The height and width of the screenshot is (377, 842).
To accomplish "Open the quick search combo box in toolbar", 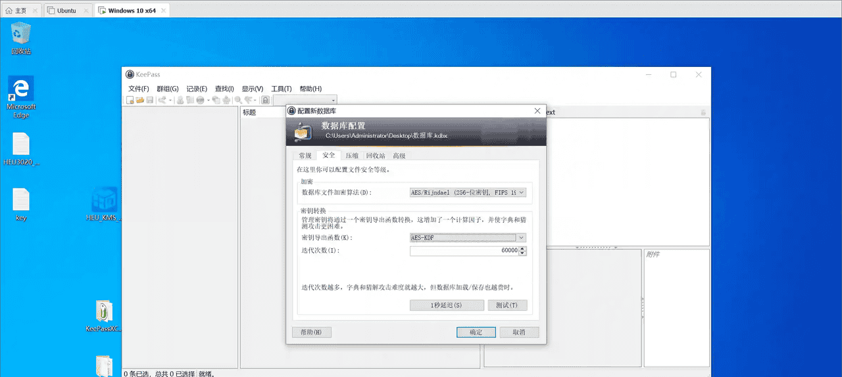I will pyautogui.click(x=305, y=100).
